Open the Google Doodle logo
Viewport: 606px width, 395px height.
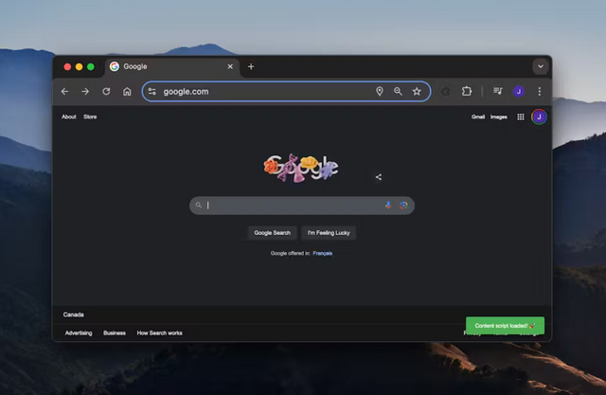(x=301, y=169)
